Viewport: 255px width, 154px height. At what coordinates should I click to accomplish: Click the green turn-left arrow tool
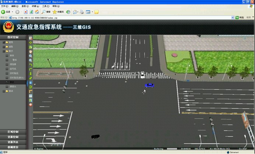(31, 65)
